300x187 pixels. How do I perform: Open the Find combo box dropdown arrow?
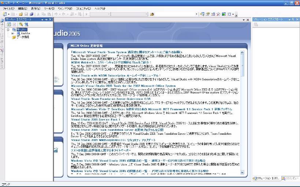[196, 14]
